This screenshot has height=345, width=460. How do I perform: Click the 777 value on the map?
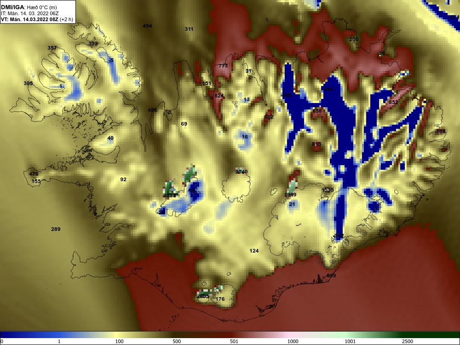tap(223, 66)
